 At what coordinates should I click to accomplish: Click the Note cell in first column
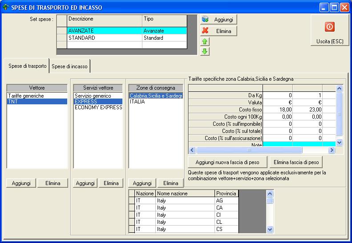[x=278, y=144]
